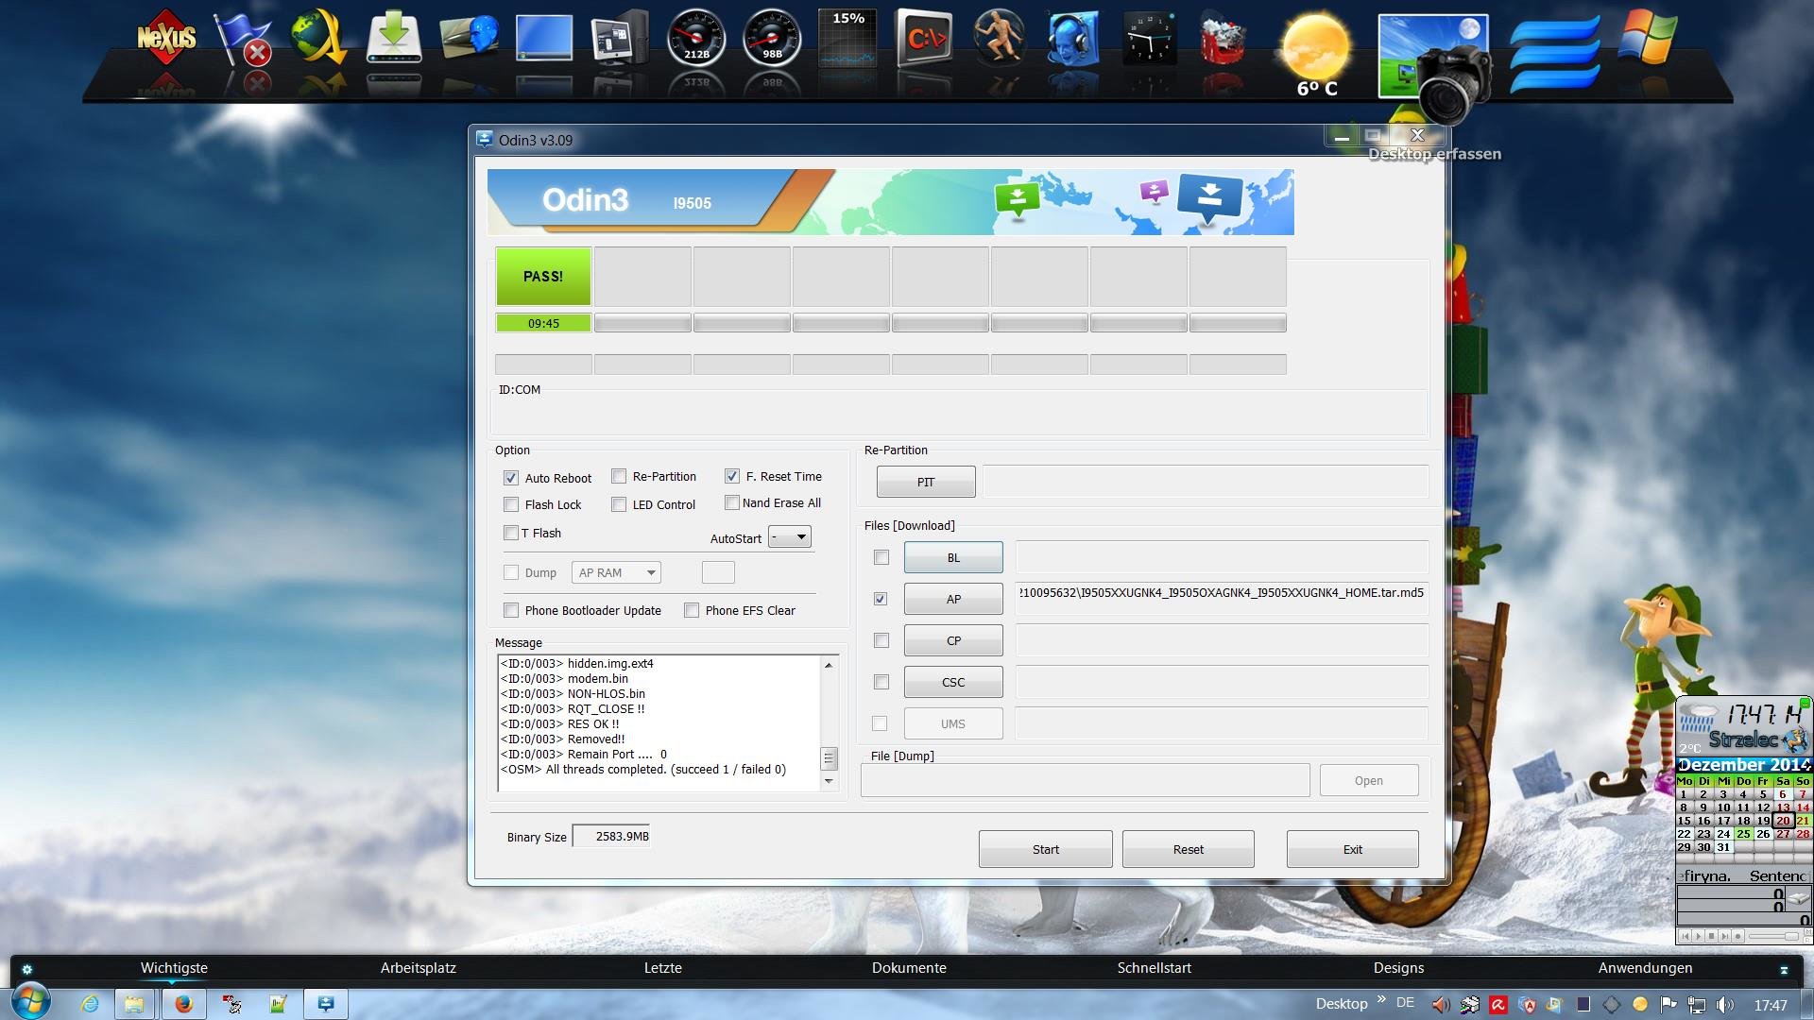Open the Windows Start orb

tap(31, 1002)
